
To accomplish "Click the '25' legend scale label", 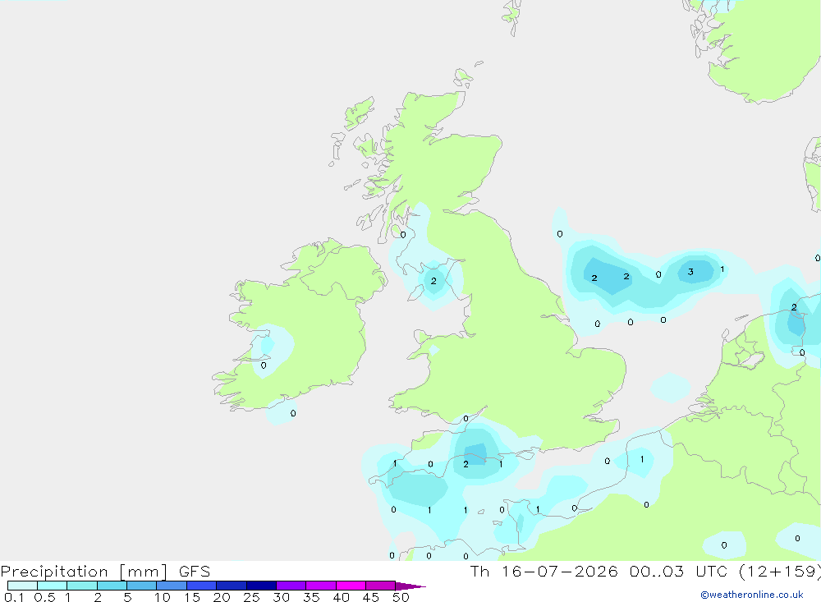I will point(251,597).
